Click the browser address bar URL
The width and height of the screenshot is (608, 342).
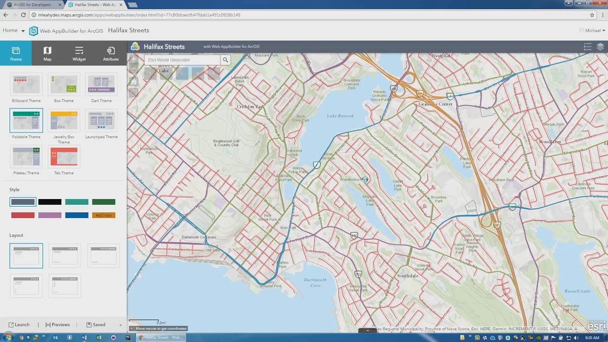tap(139, 15)
